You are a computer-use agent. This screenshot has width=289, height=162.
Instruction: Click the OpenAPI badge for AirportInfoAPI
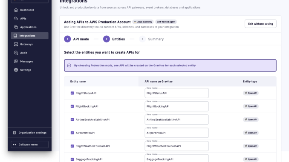tap(251, 133)
